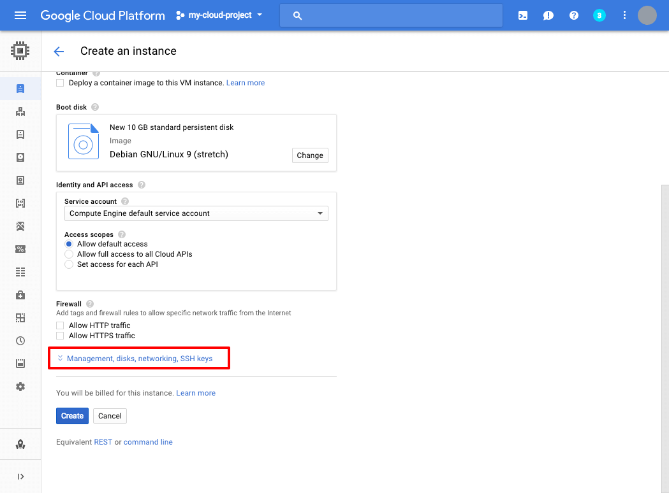Viewport: 669px width, 493px height.
Task: Focus the top search bar
Action: 391,15
